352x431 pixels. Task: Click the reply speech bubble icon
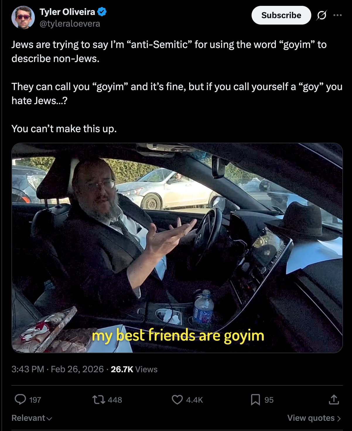point(20,399)
